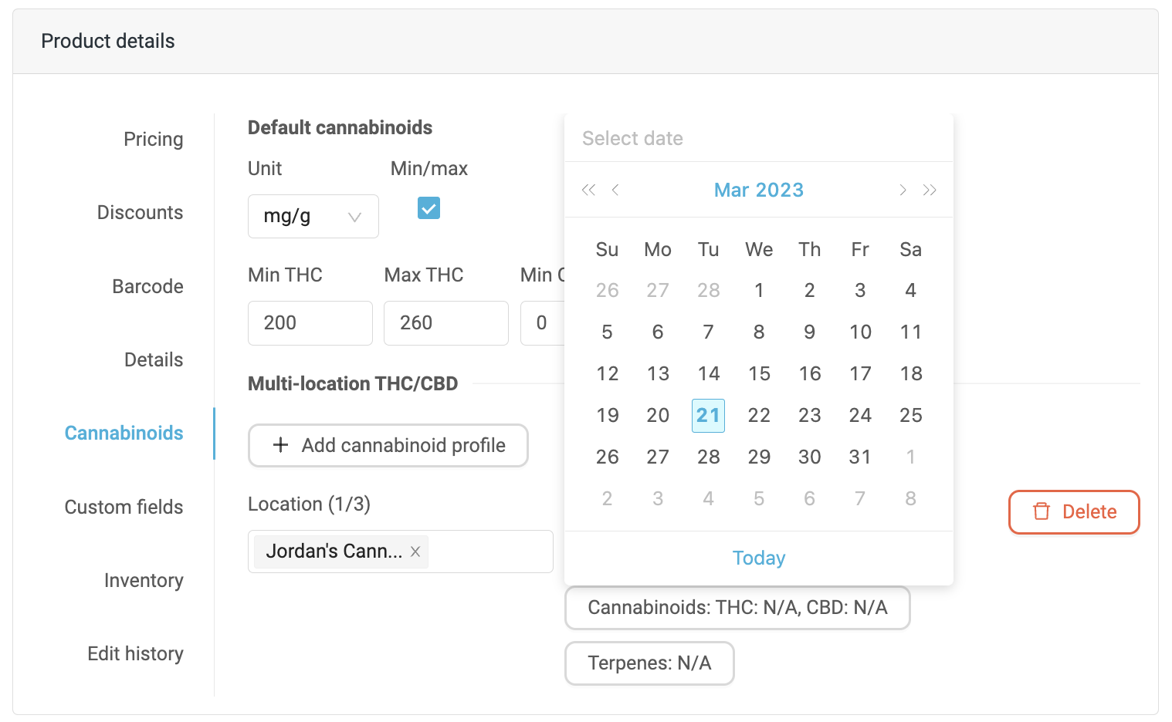Viewport: 1172px width, 722px height.
Task: Jump to next year in calendar
Action: pyautogui.click(x=930, y=191)
